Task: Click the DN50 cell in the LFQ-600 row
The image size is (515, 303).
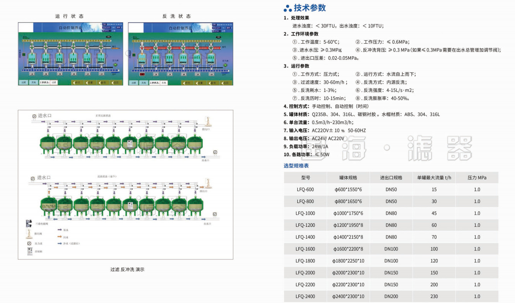Action: (x=391, y=190)
